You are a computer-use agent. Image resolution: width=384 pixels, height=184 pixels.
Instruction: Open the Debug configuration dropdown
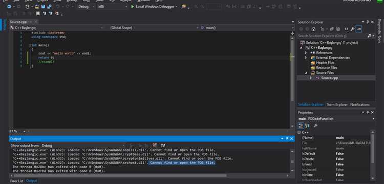[x=87, y=7]
